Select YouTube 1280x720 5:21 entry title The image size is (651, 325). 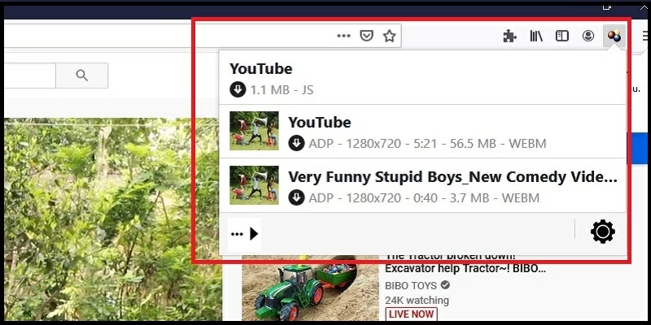320,123
